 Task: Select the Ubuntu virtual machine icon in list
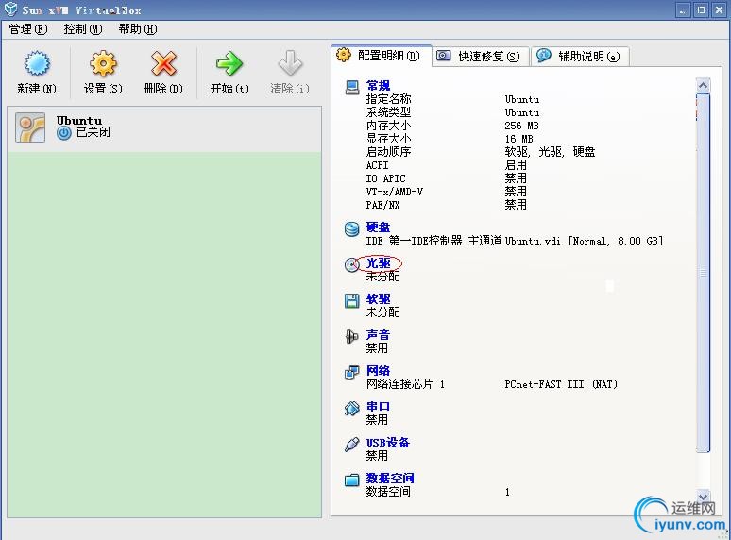click(30, 127)
